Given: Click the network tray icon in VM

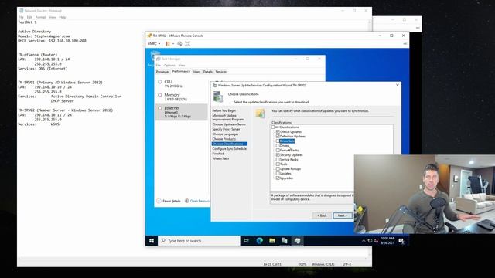Looking at the screenshot, I should pos(370,241).
